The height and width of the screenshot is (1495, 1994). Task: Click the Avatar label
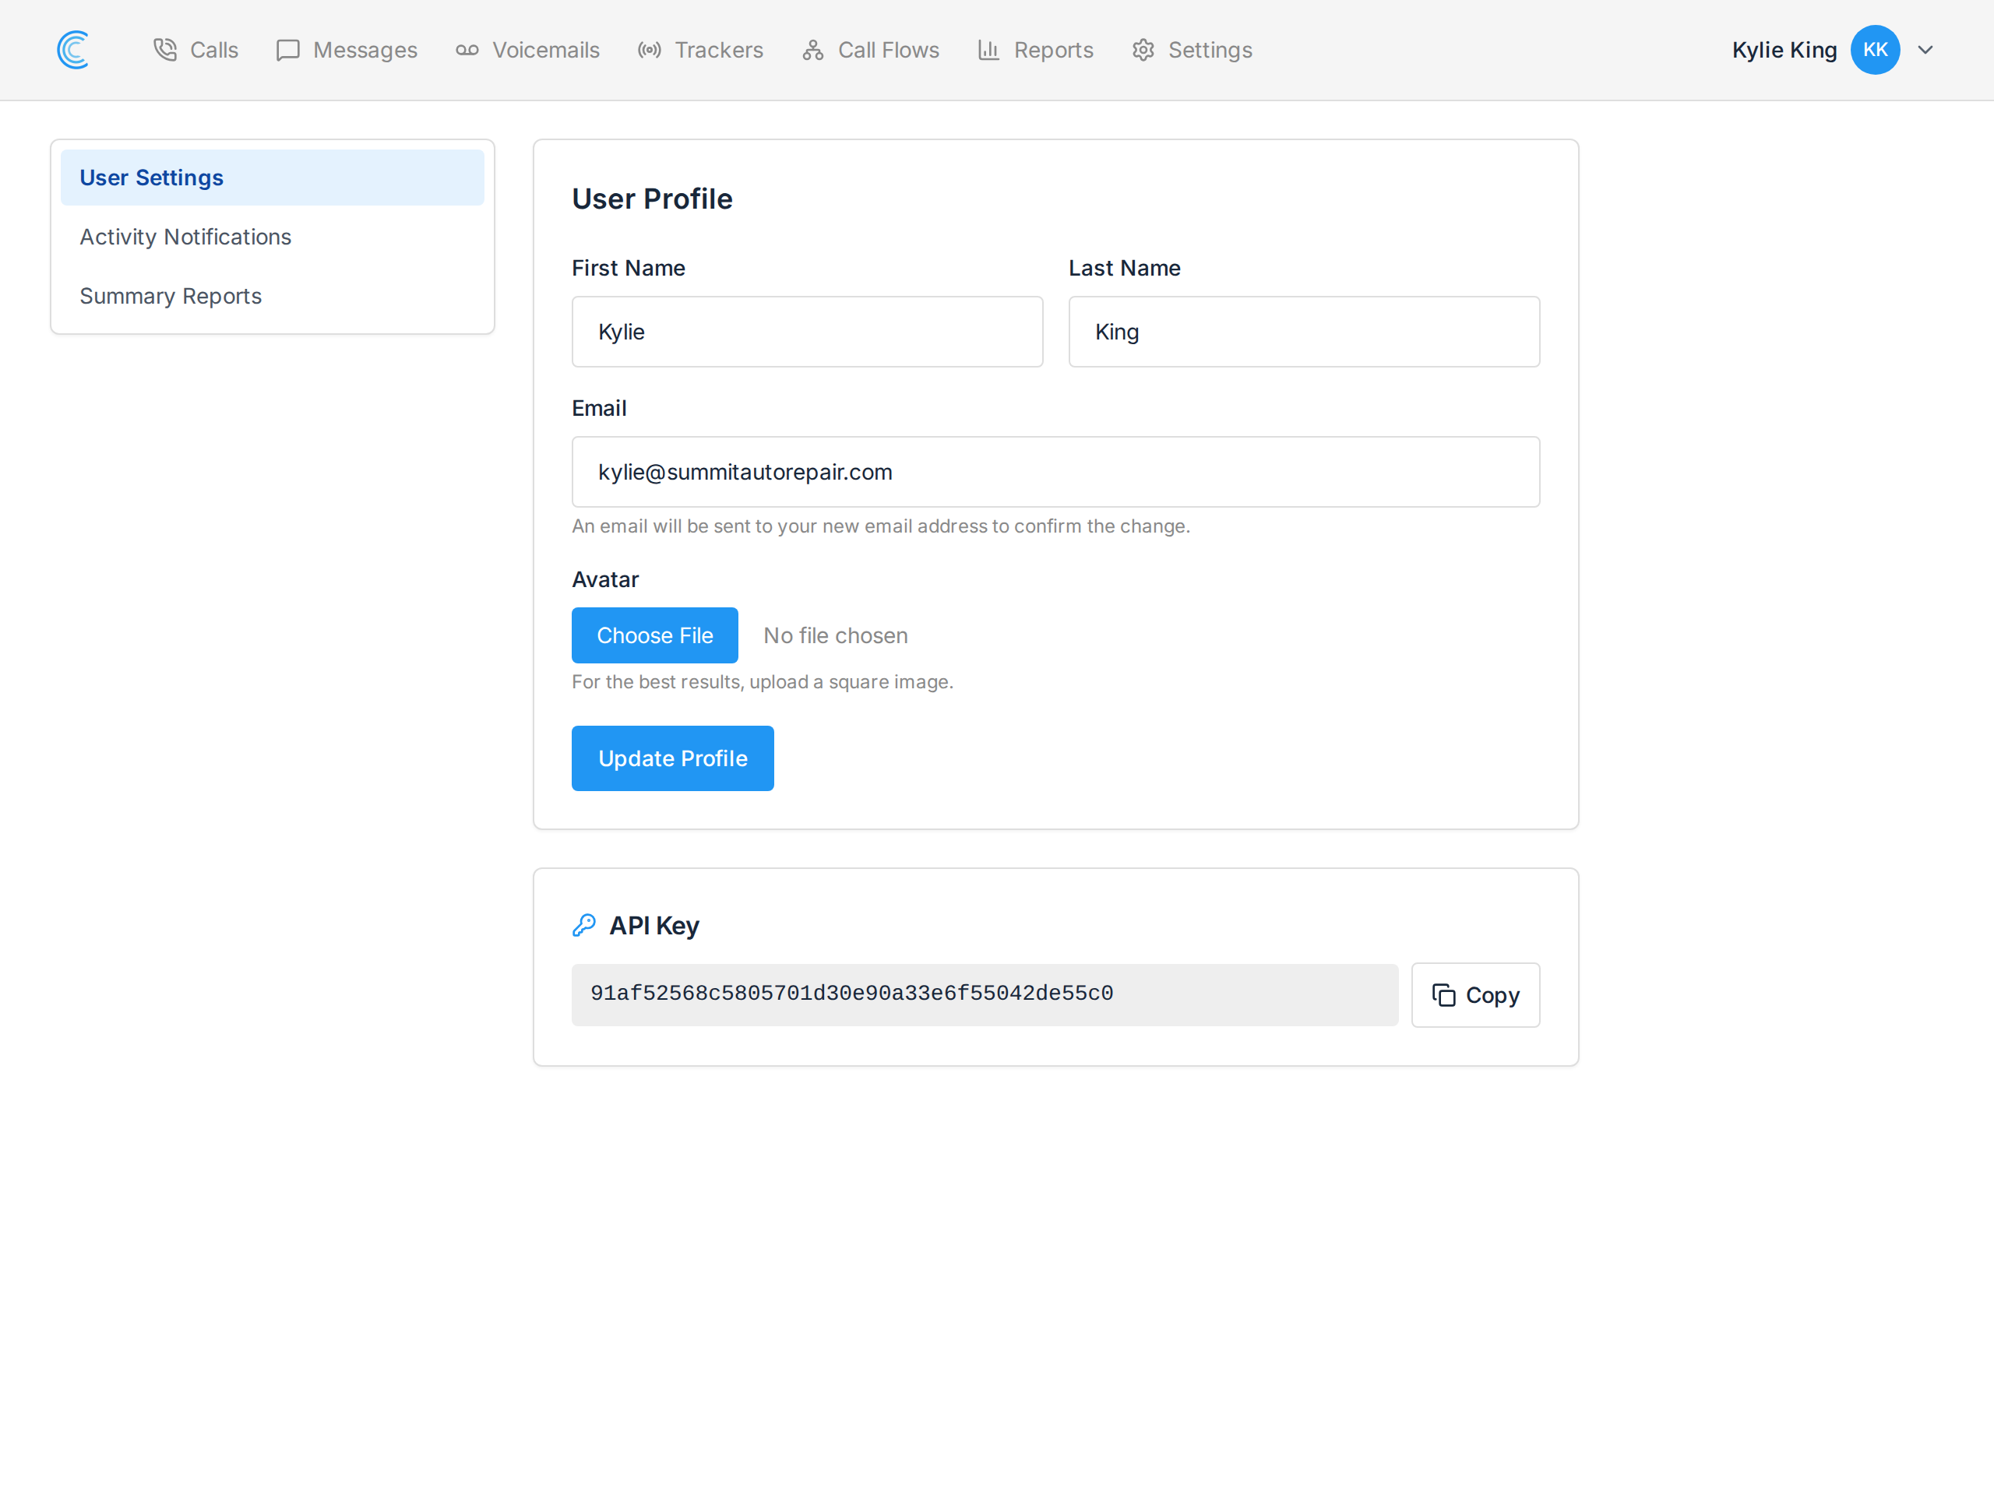[605, 579]
